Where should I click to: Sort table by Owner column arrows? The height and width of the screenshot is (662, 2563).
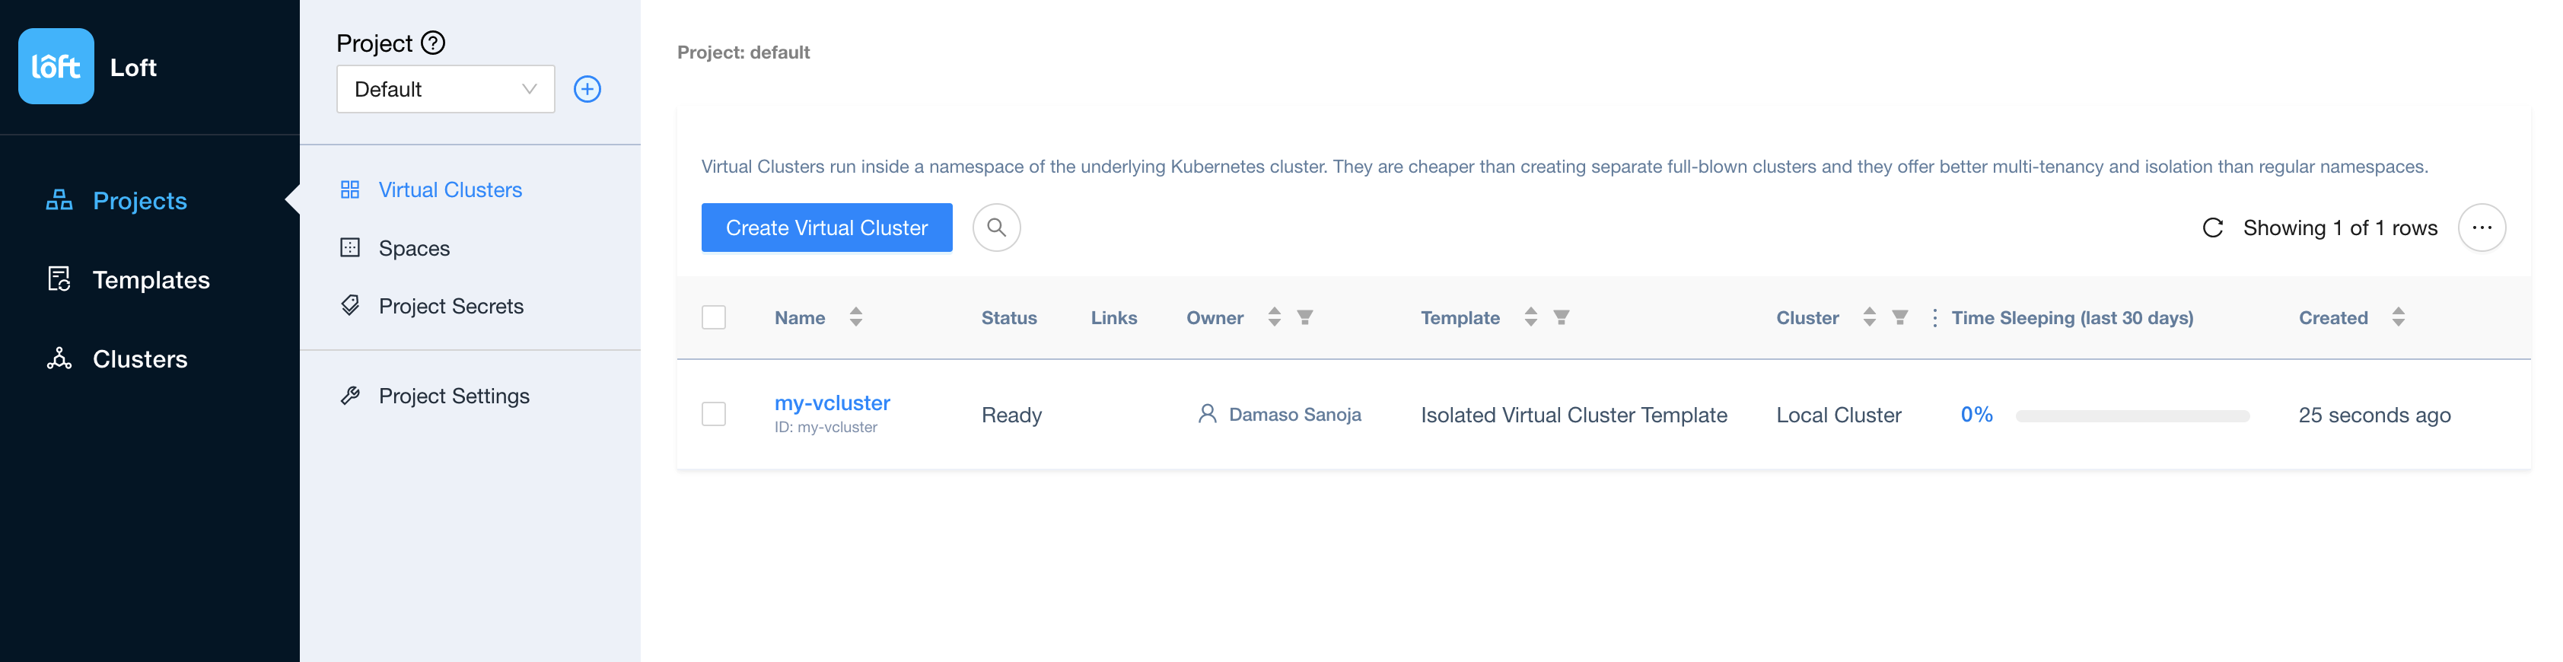coord(1274,317)
